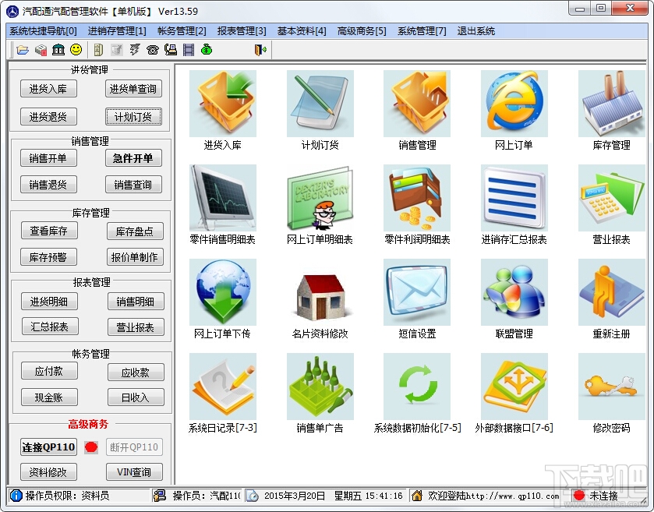Open the 短信设置 envelope icon

coord(417,292)
